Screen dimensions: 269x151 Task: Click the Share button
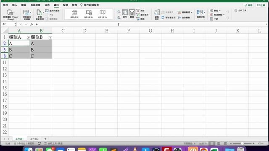click(x=248, y=5)
